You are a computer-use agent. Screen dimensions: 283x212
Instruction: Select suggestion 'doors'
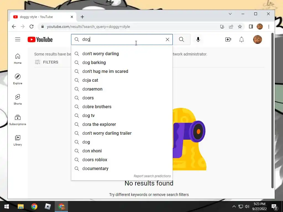[122, 98]
